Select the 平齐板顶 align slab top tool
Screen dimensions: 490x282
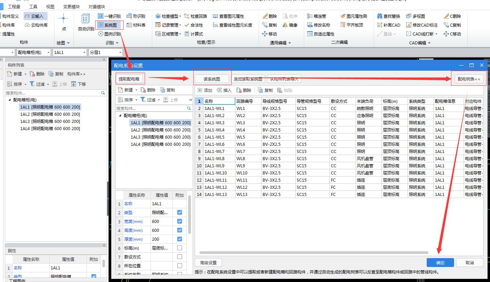point(352,25)
